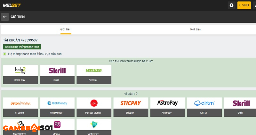Click the WebMoney label bar
256x135 pixels.
[x=57, y=113]
